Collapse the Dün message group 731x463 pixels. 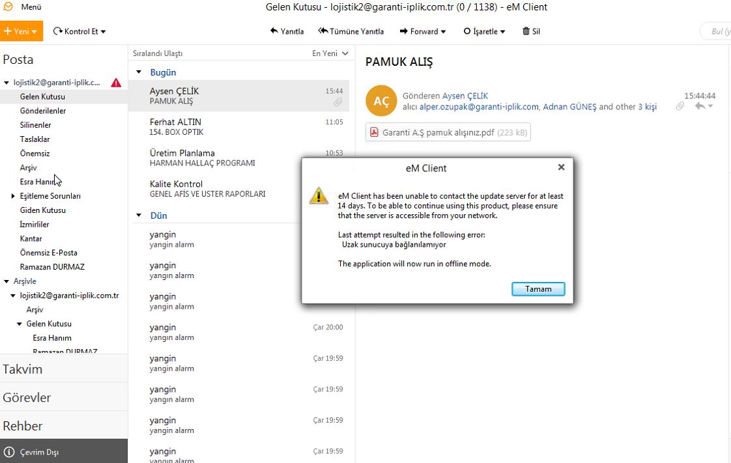(139, 215)
